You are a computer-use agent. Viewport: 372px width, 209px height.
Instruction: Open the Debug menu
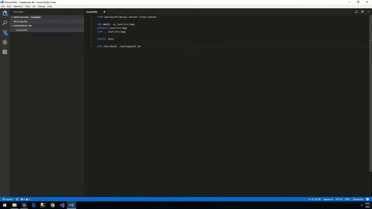tap(41, 6)
